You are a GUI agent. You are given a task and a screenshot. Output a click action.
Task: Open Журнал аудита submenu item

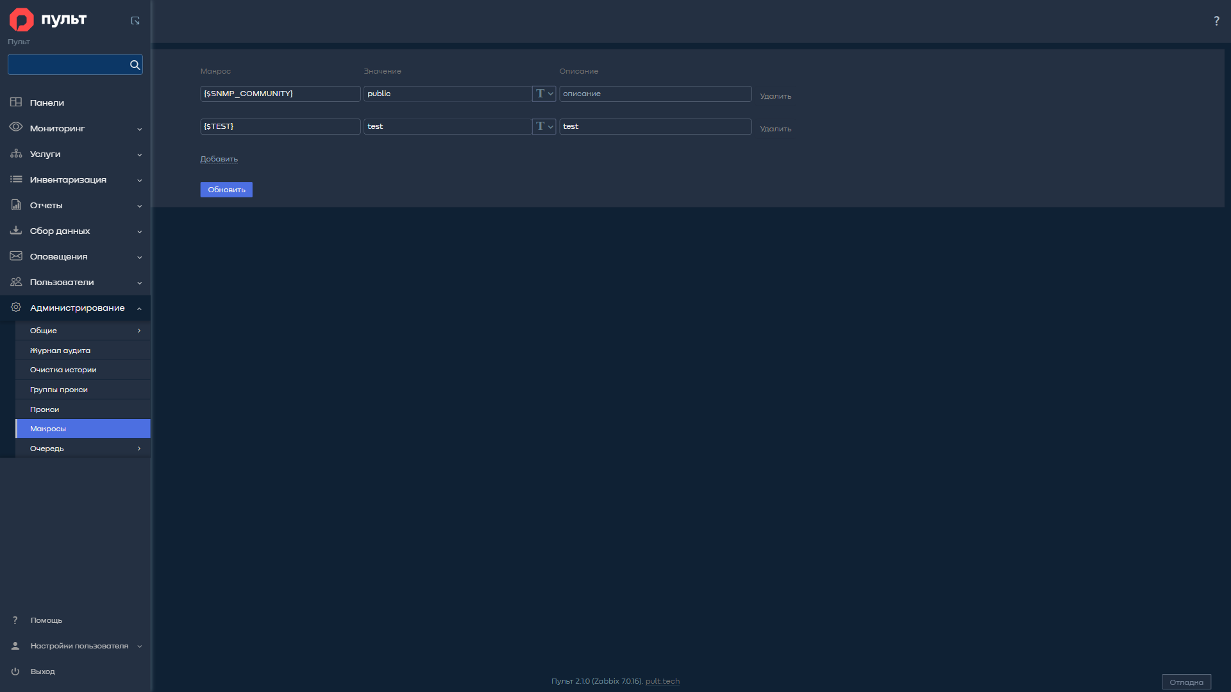[83, 350]
